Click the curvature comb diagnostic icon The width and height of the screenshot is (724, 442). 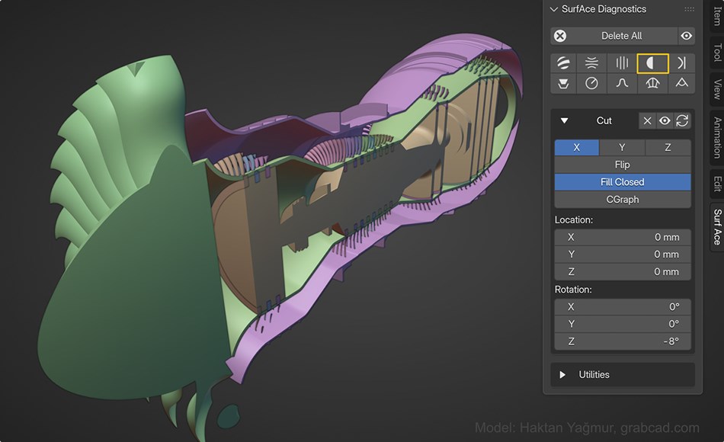pyautogui.click(x=652, y=83)
